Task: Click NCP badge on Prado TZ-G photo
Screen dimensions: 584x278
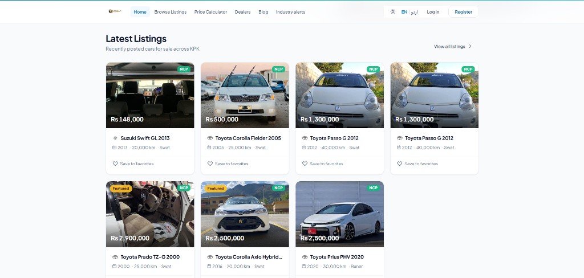Action: click(184, 188)
